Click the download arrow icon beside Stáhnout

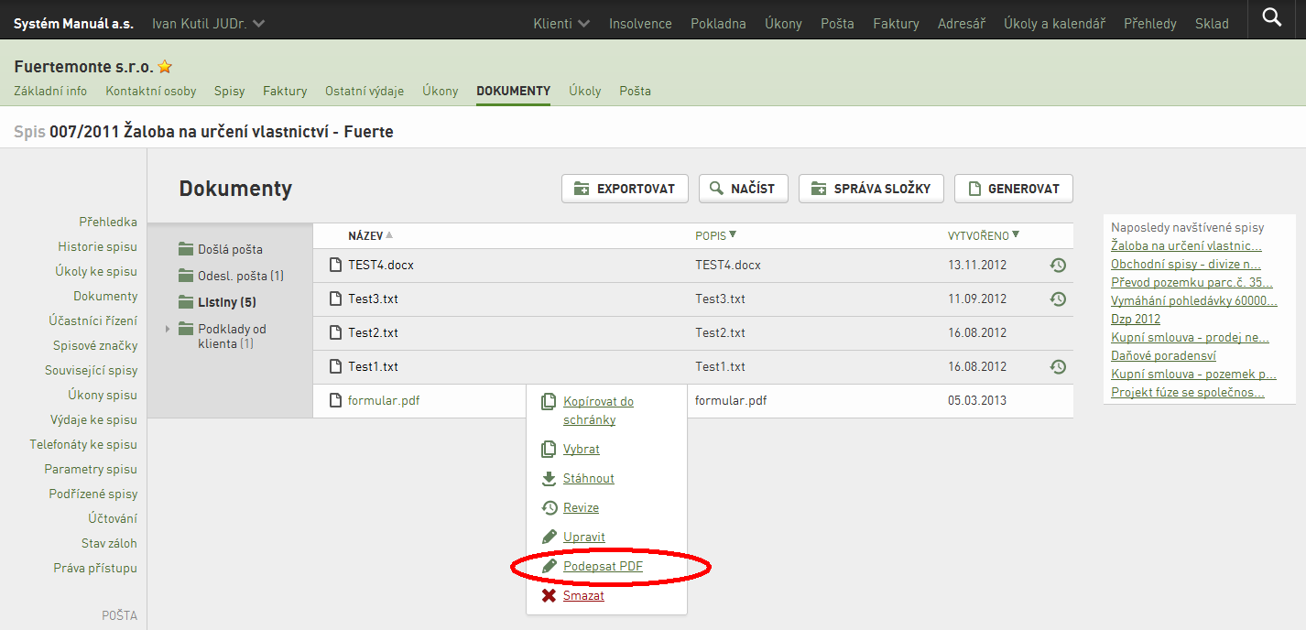(x=549, y=479)
